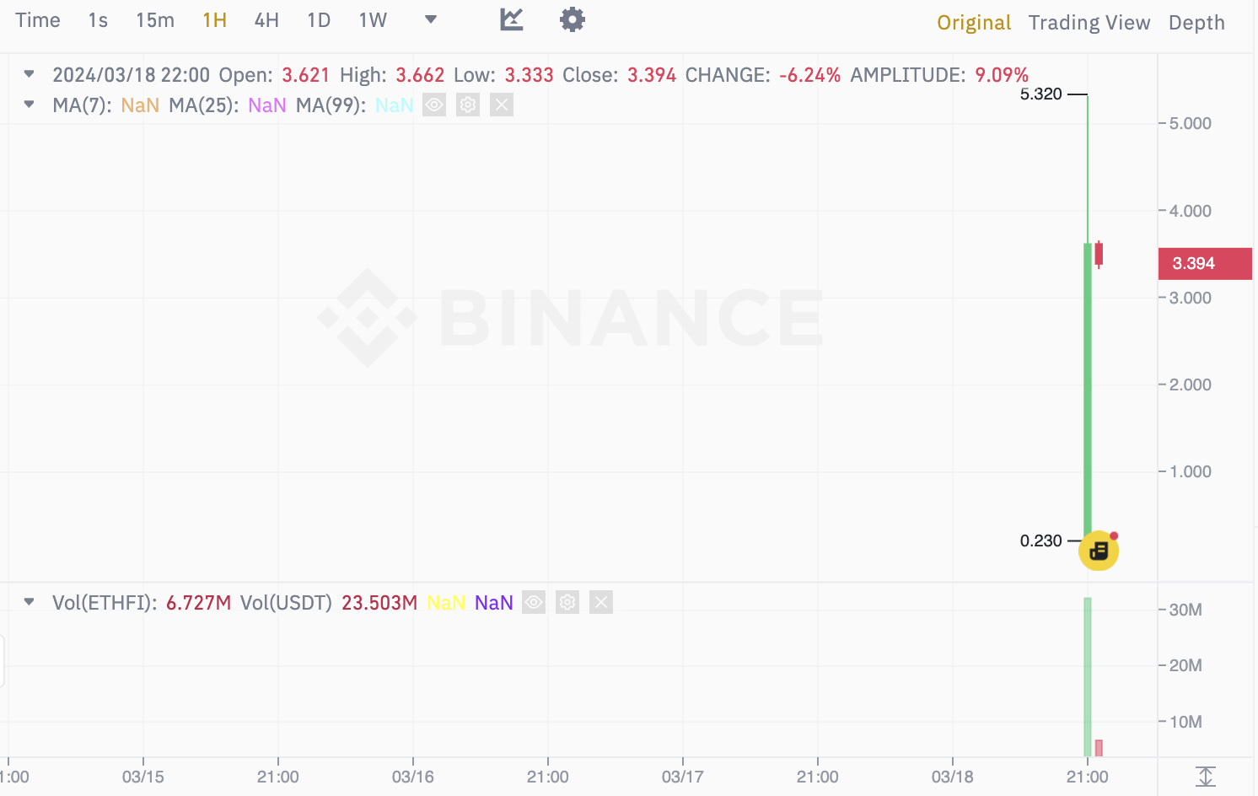Switch to Original chart view
Screen dimensions: 1258x796
pos(974,23)
